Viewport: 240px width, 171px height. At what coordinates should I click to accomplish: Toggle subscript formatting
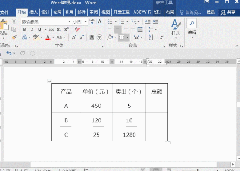click(x=59, y=30)
